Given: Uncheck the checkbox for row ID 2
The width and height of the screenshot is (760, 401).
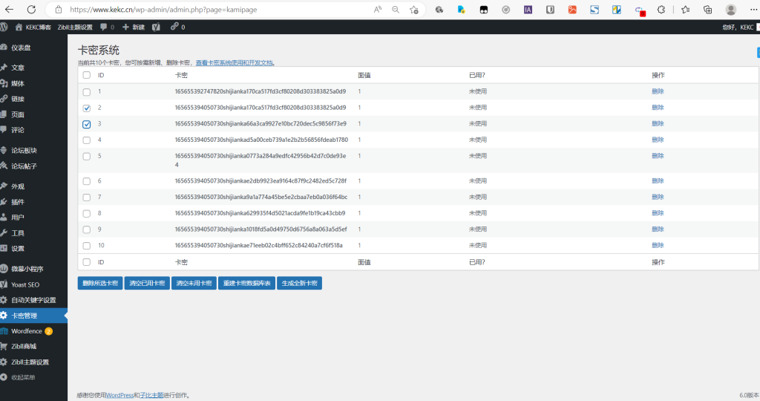Looking at the screenshot, I should pos(87,108).
